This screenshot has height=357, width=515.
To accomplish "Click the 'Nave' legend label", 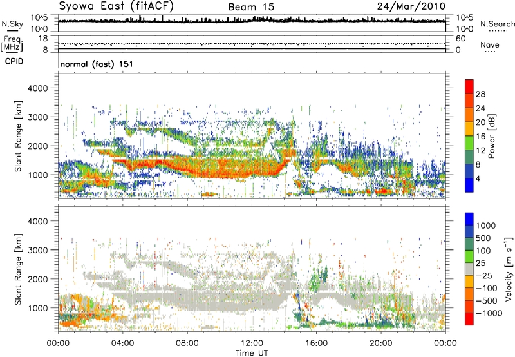I will tap(489, 44).
